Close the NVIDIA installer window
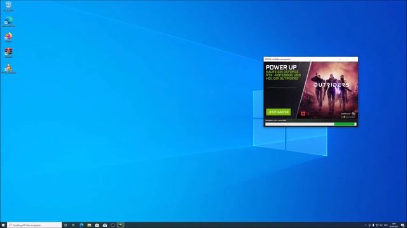 tap(354, 59)
